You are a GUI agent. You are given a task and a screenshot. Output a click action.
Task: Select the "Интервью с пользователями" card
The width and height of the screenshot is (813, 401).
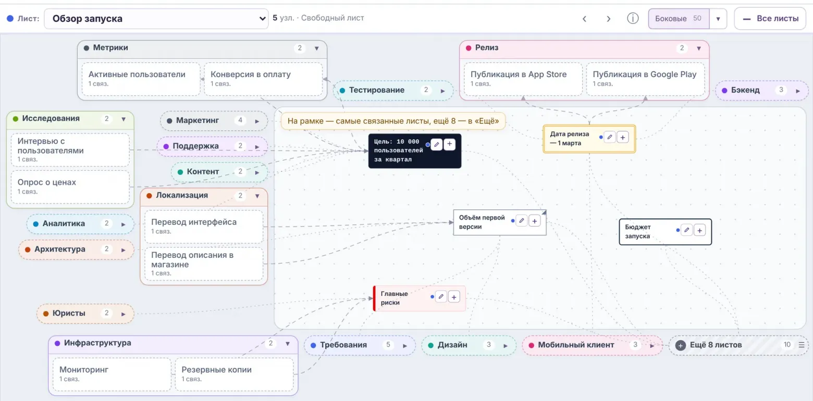[70, 150]
